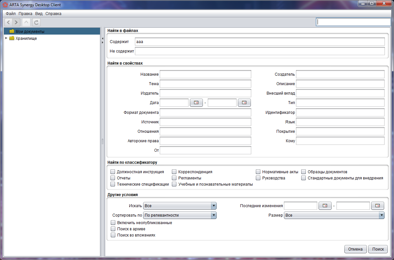
Task: Click the refresh toolbar icon
Action: (x=36, y=22)
